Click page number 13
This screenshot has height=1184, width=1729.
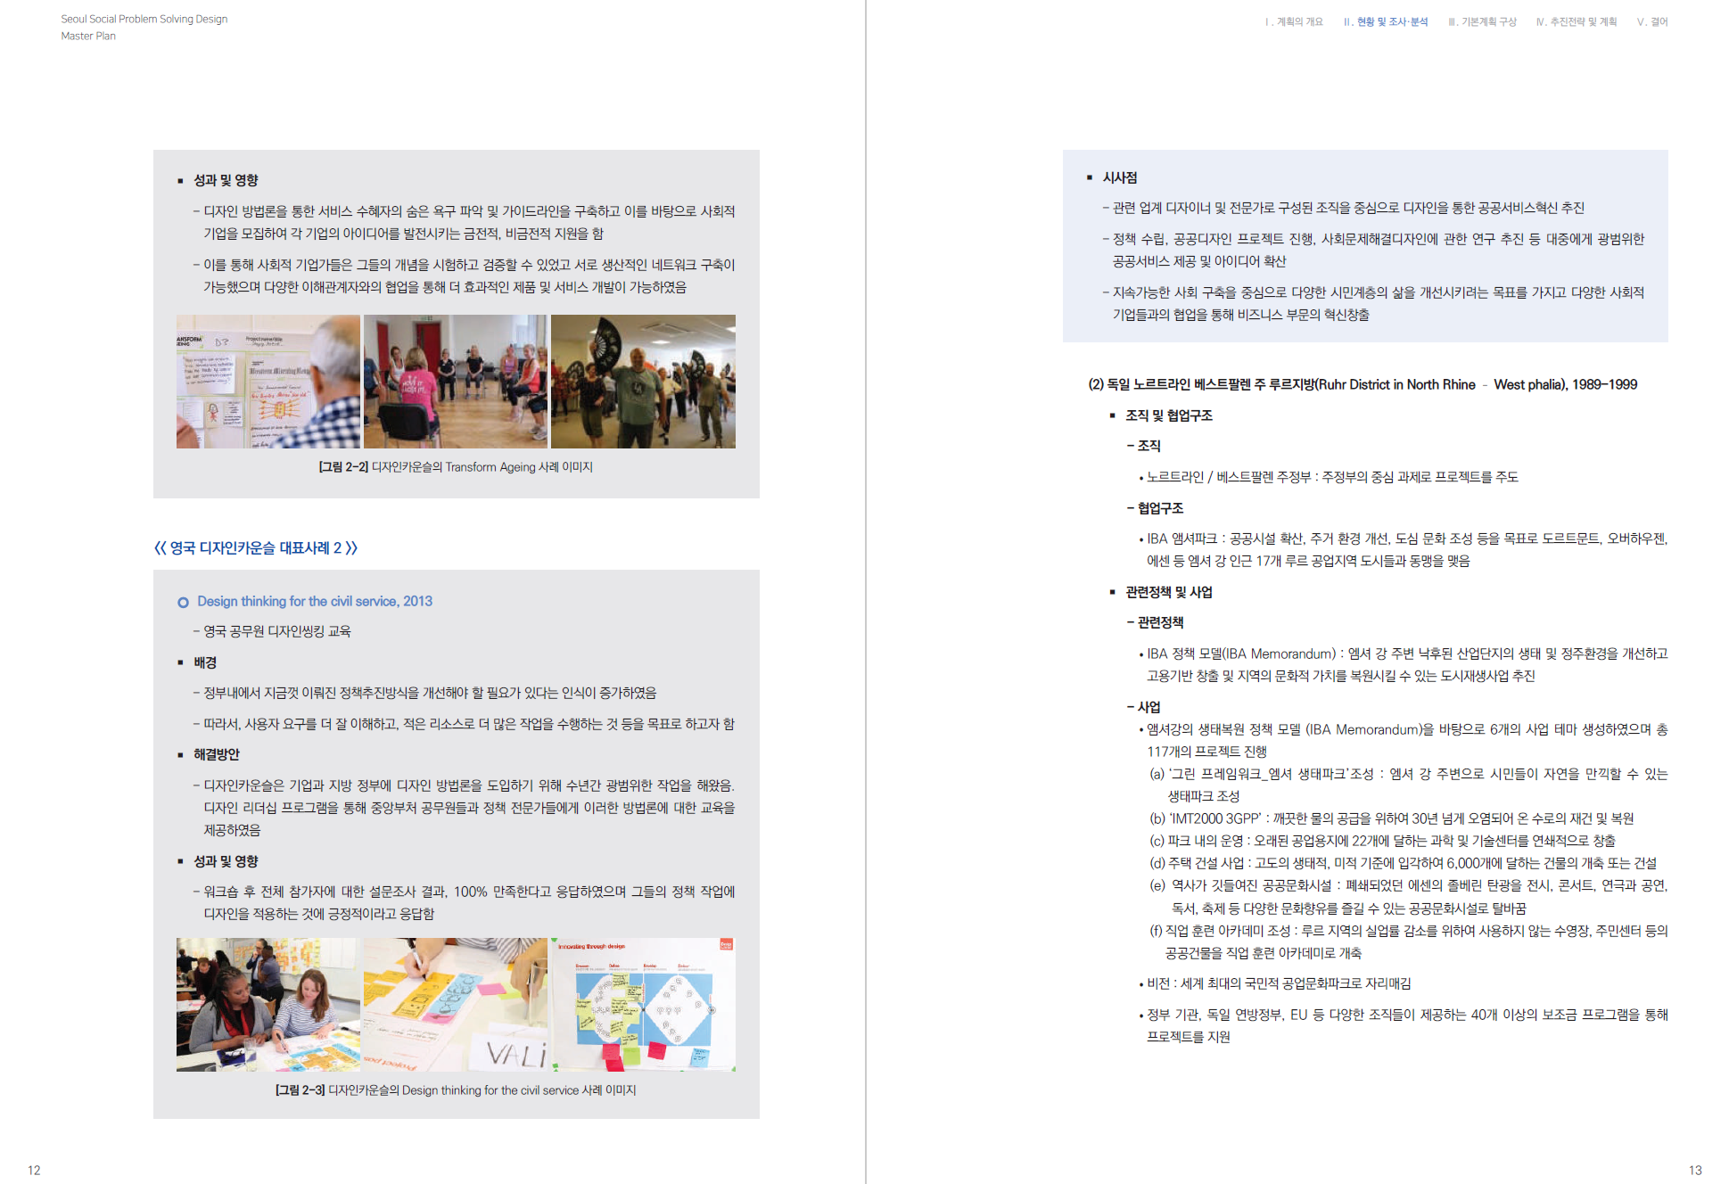(1694, 1170)
